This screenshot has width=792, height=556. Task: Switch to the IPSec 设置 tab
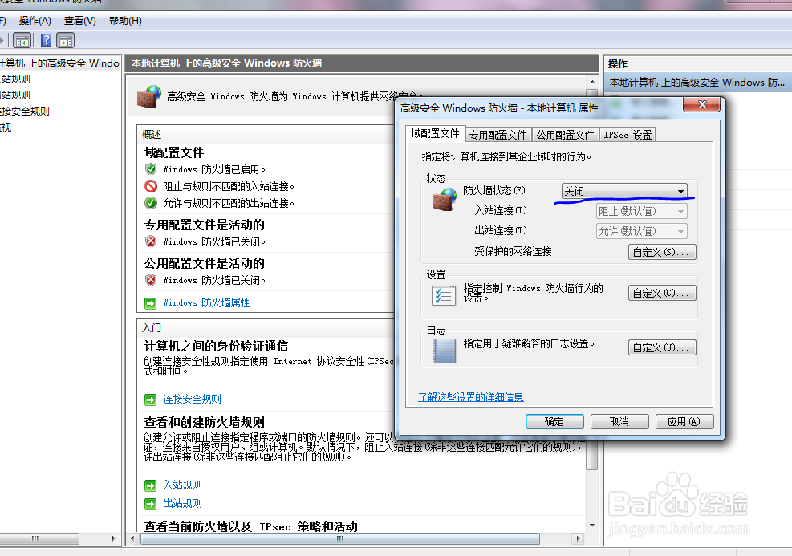pyautogui.click(x=628, y=135)
